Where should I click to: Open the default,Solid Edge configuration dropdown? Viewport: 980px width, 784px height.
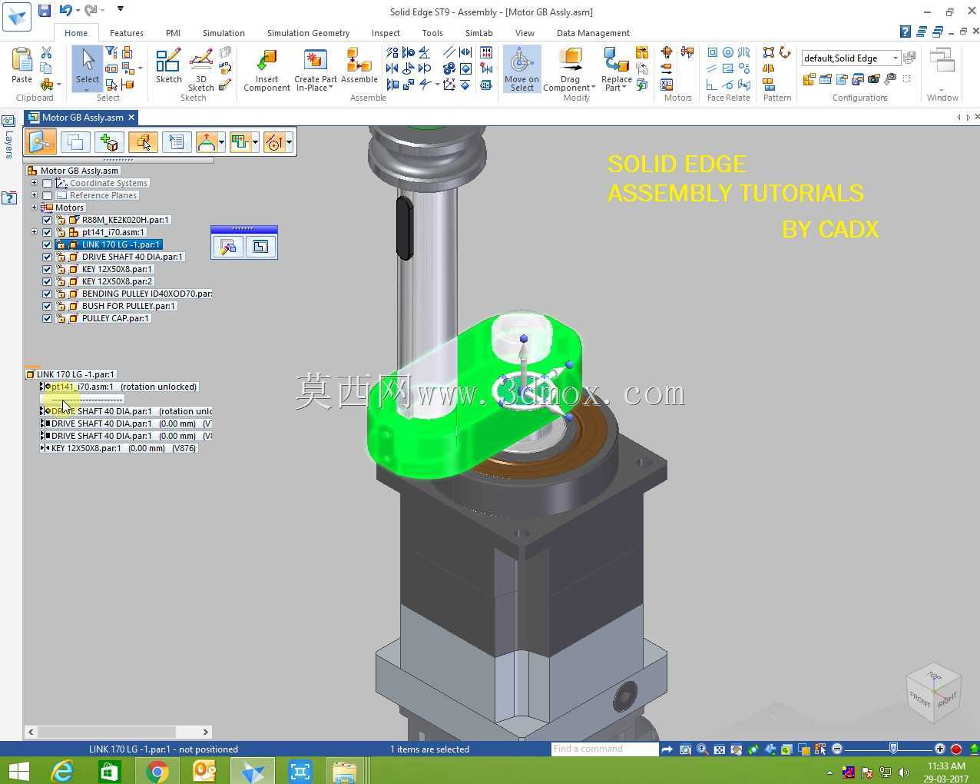[x=896, y=58]
